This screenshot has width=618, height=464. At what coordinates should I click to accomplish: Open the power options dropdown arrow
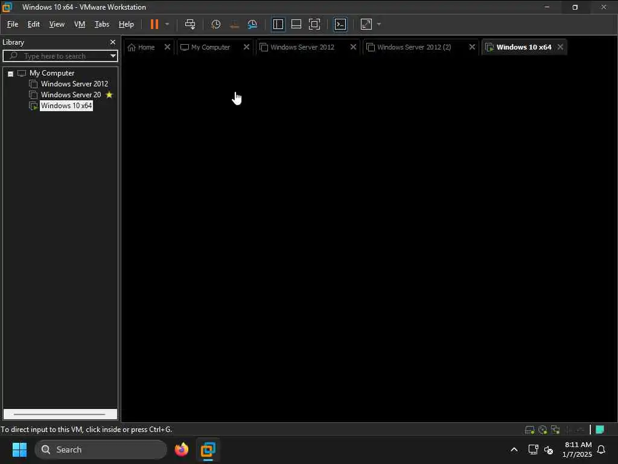point(167,24)
